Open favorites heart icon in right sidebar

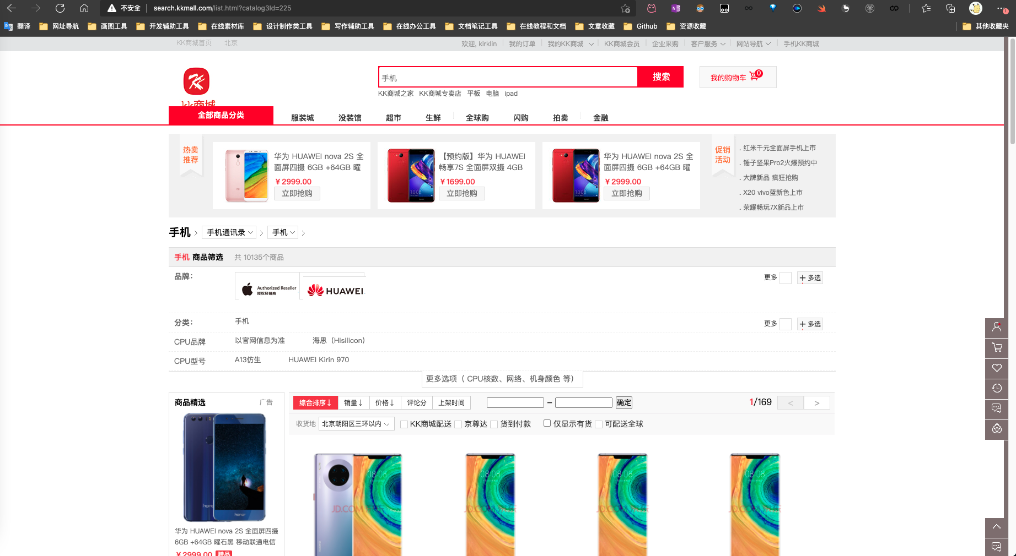click(997, 368)
